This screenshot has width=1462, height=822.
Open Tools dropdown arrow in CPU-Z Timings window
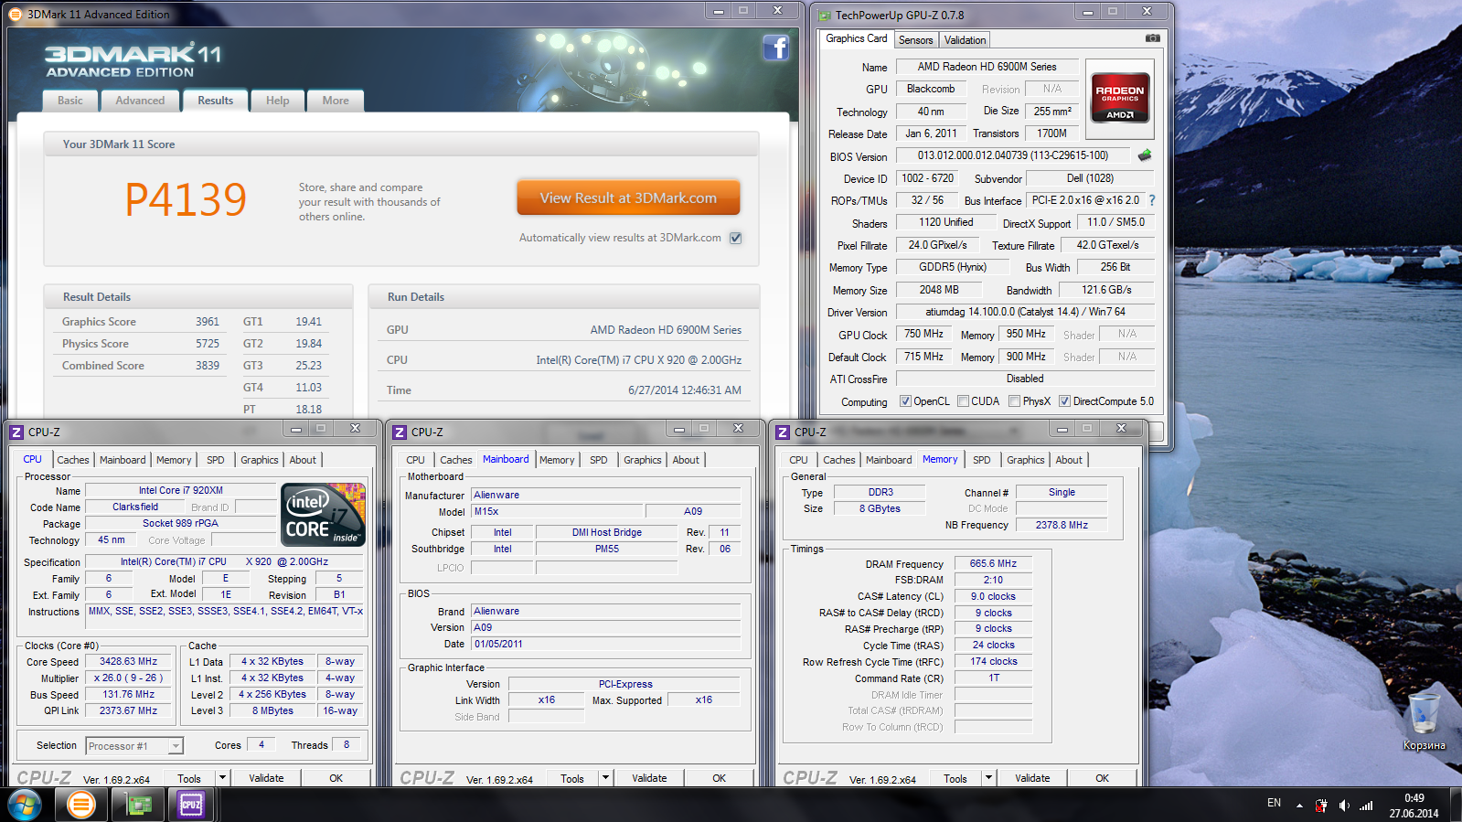pos(987,778)
